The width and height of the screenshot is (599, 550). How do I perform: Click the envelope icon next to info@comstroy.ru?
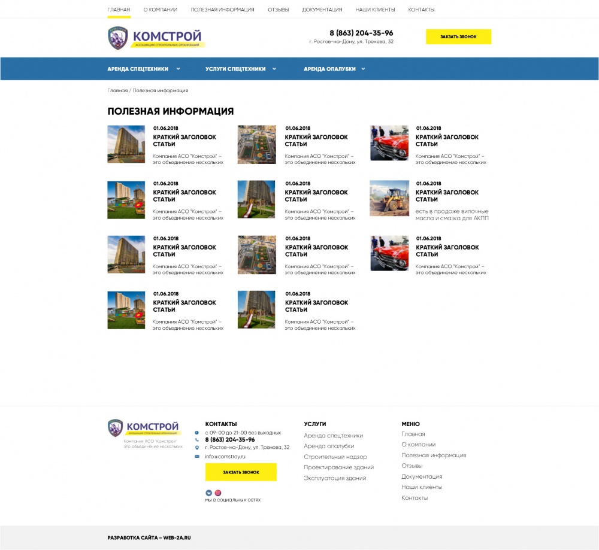[197, 456]
